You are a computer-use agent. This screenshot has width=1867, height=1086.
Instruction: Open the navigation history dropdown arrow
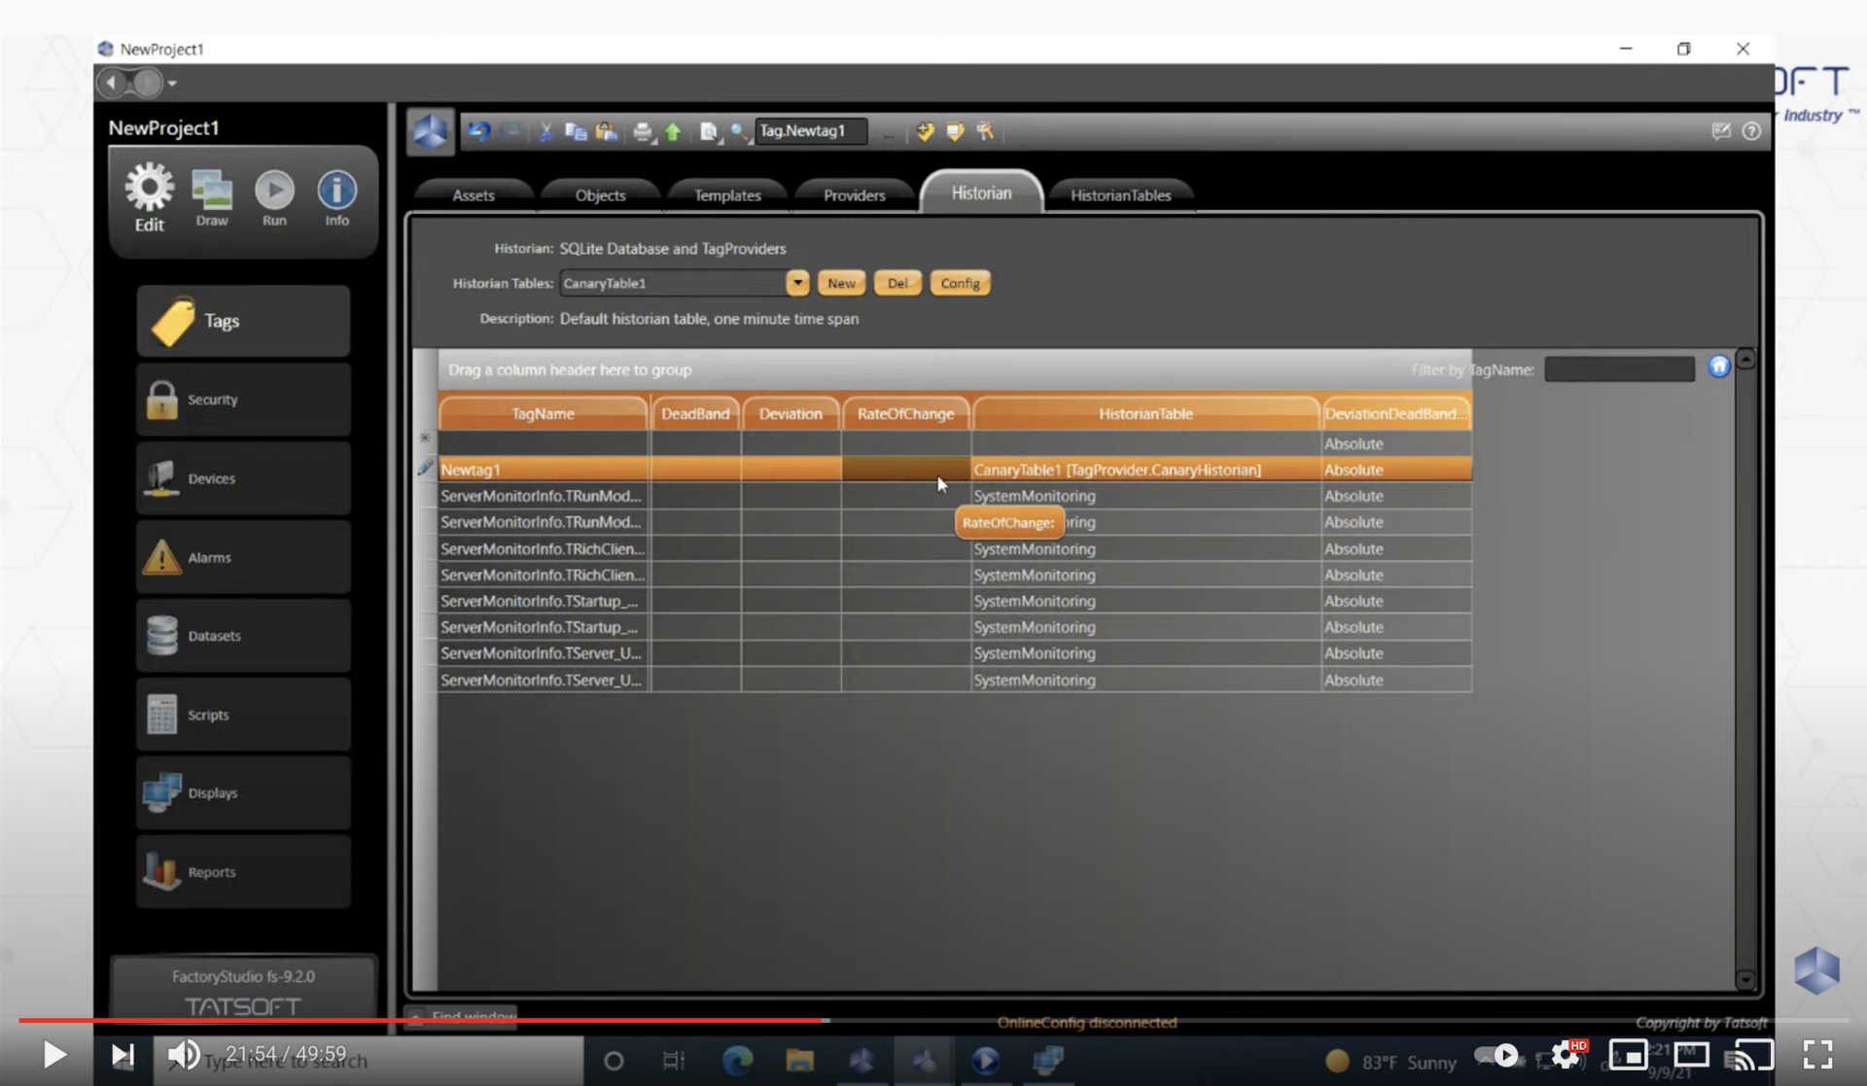click(172, 85)
